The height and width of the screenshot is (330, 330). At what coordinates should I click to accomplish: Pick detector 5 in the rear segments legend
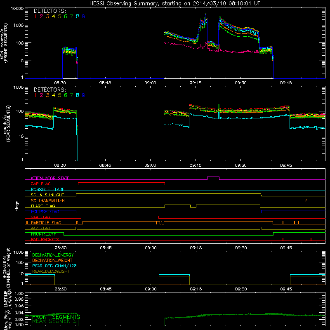coord(59,95)
